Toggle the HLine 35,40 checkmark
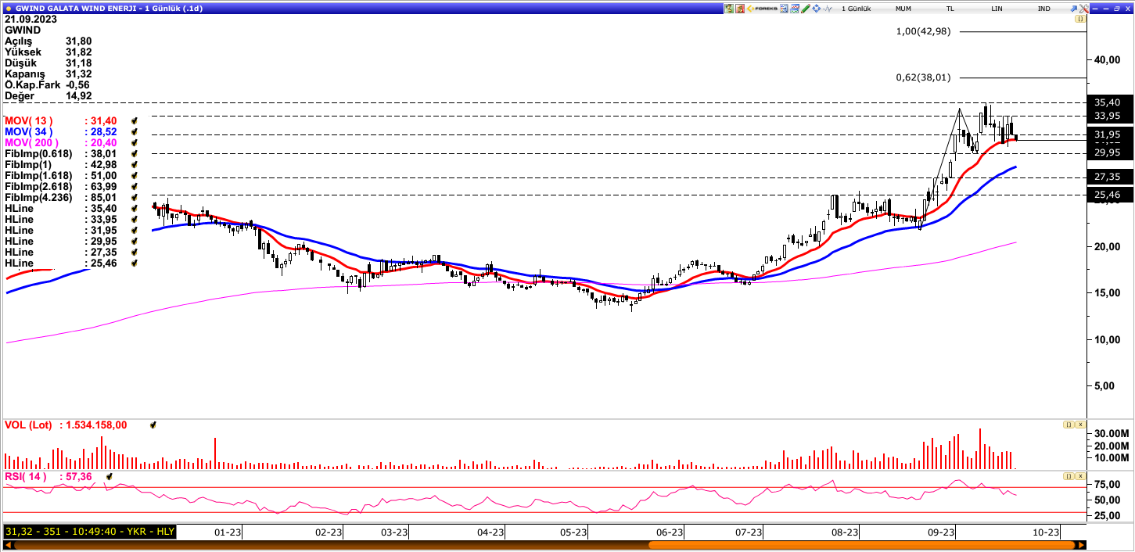The image size is (1135, 552). click(x=135, y=209)
